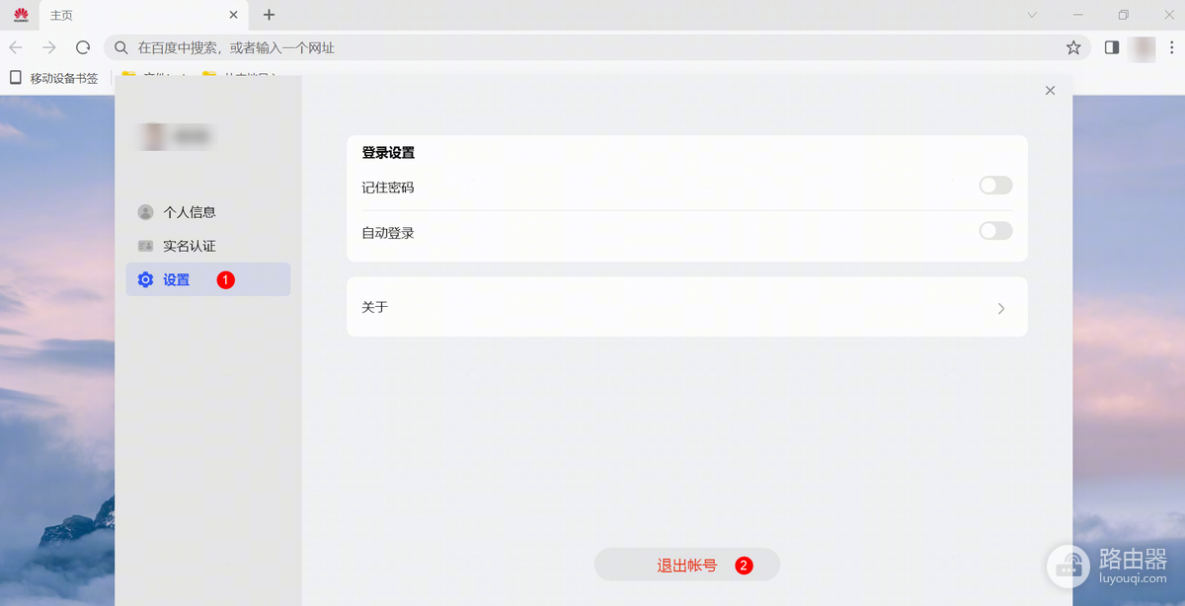Image resolution: width=1185 pixels, height=606 pixels.
Task: Open a new tab with plus button
Action: 269,15
